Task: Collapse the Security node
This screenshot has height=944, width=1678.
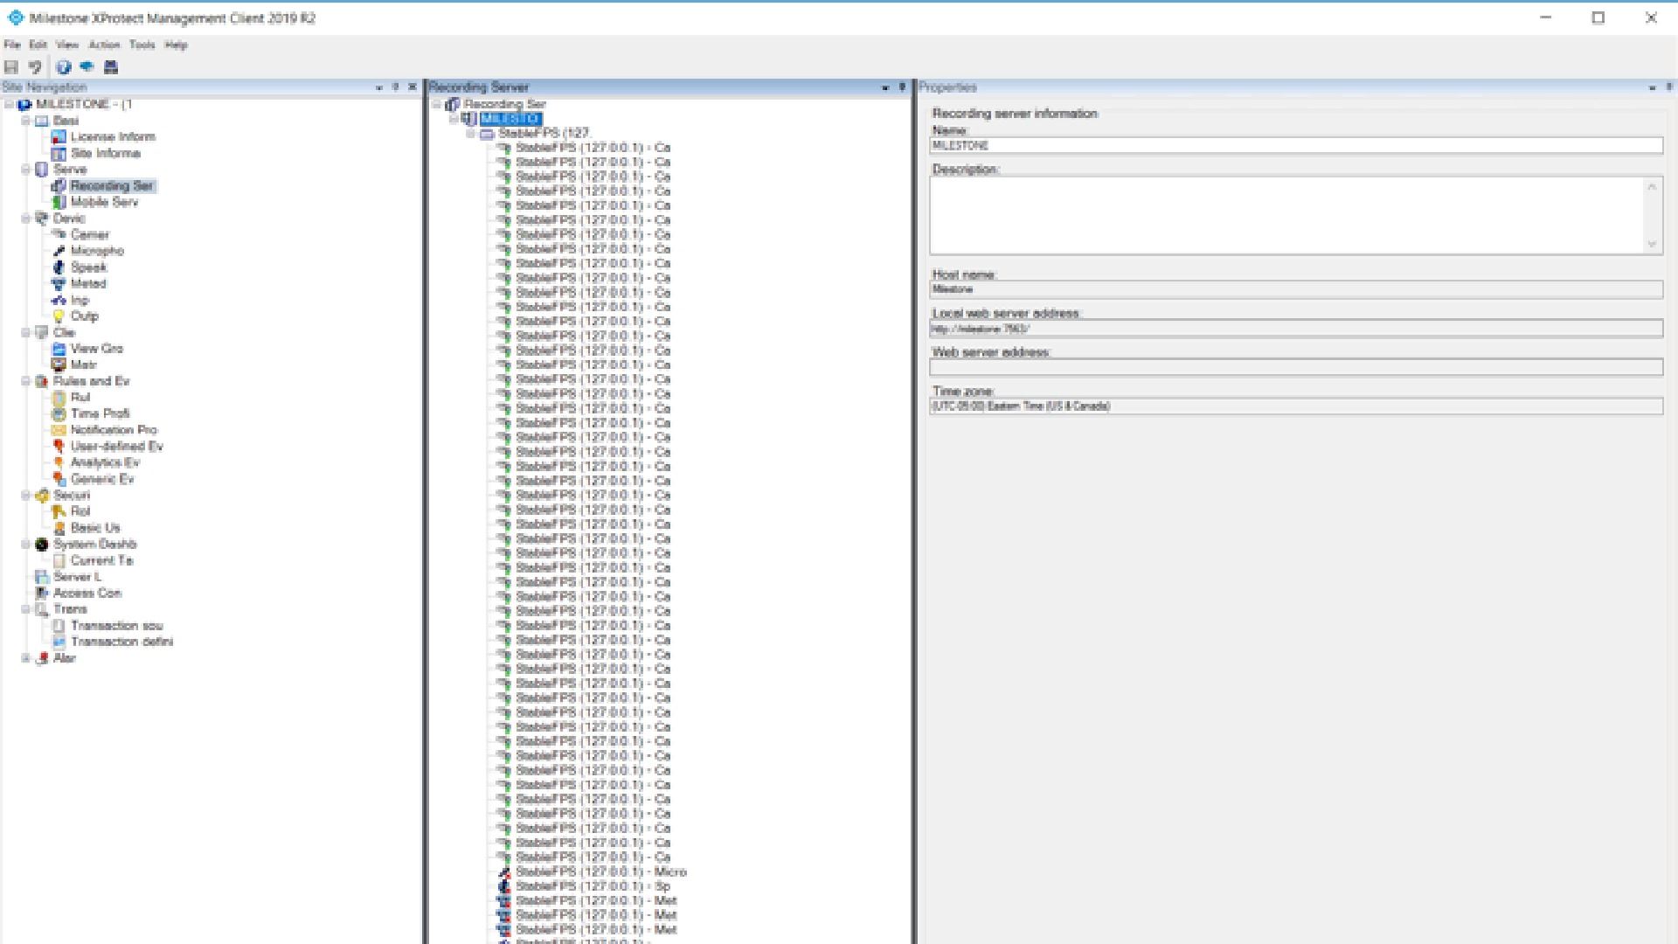Action: pos(26,496)
